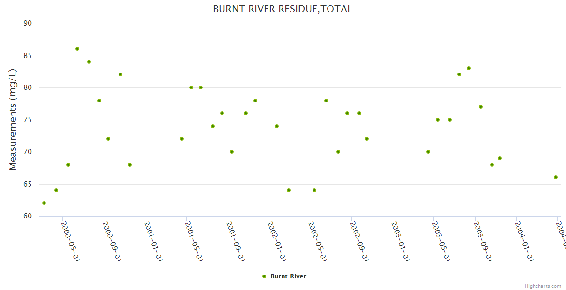566x290 pixels.
Task: Click the 75 label on y-axis
Action: coord(27,120)
